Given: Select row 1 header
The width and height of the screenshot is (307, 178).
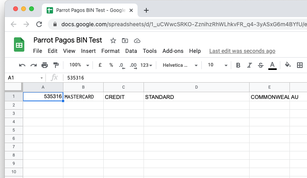Looking at the screenshot, I should click(x=14, y=96).
